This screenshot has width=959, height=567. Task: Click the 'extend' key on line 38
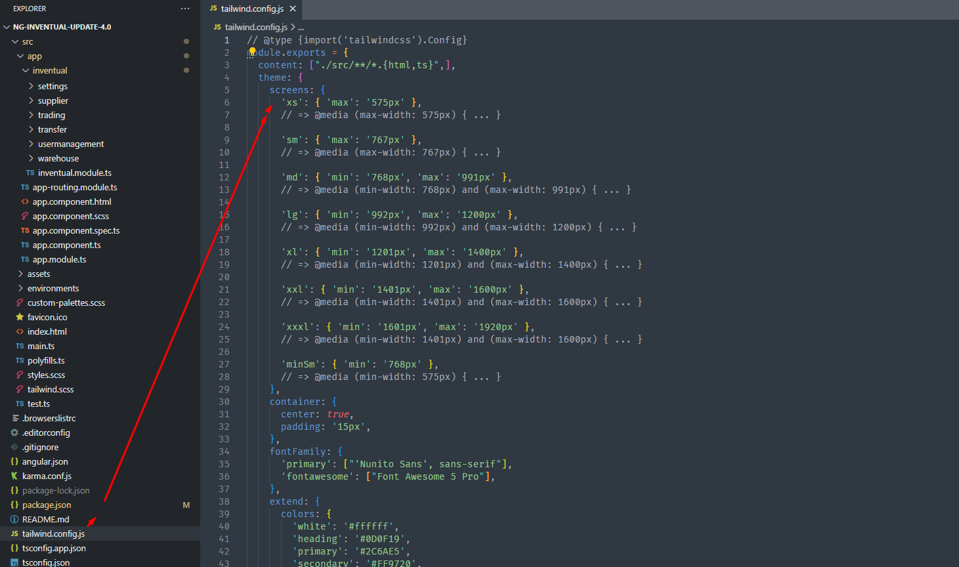[x=286, y=501]
